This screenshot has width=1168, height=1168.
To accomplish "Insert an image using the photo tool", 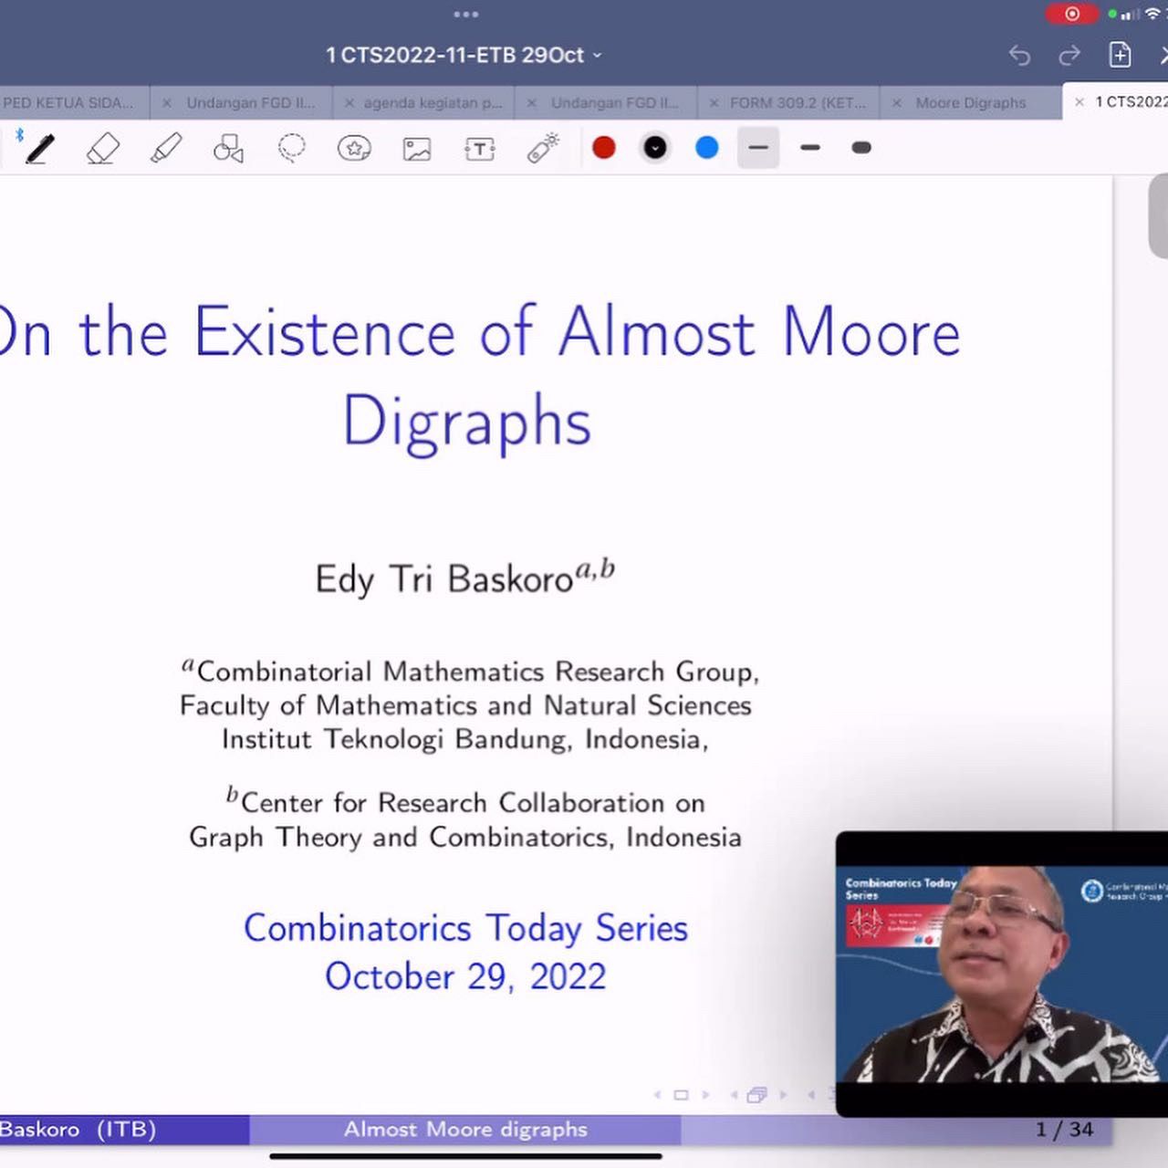I will click(x=417, y=148).
